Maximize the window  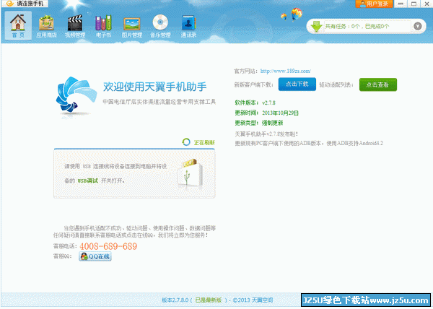pyautogui.click(x=414, y=4)
